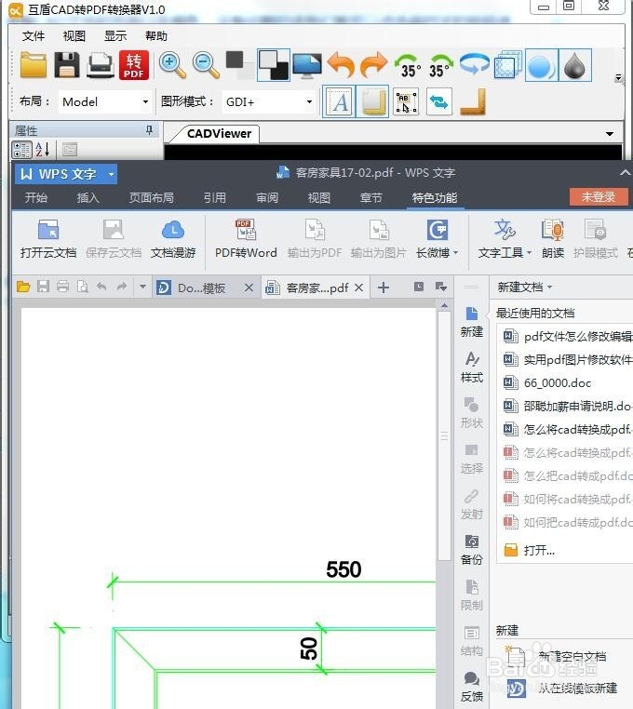Click 文档漫游 cloud icon
This screenshot has height=709, width=633.
click(x=173, y=239)
